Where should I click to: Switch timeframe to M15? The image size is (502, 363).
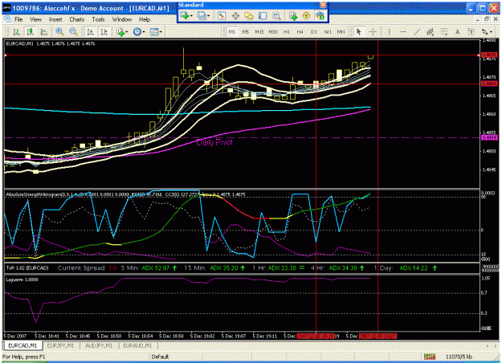[x=259, y=31]
